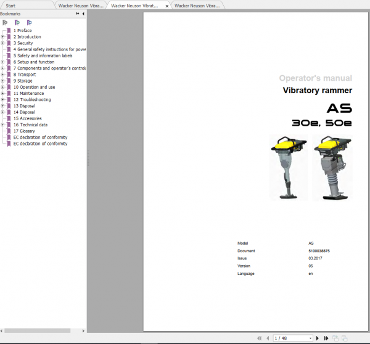
Task: Switch to the last Wacker Neuson Vibra... tab
Action: pyautogui.click(x=197, y=6)
